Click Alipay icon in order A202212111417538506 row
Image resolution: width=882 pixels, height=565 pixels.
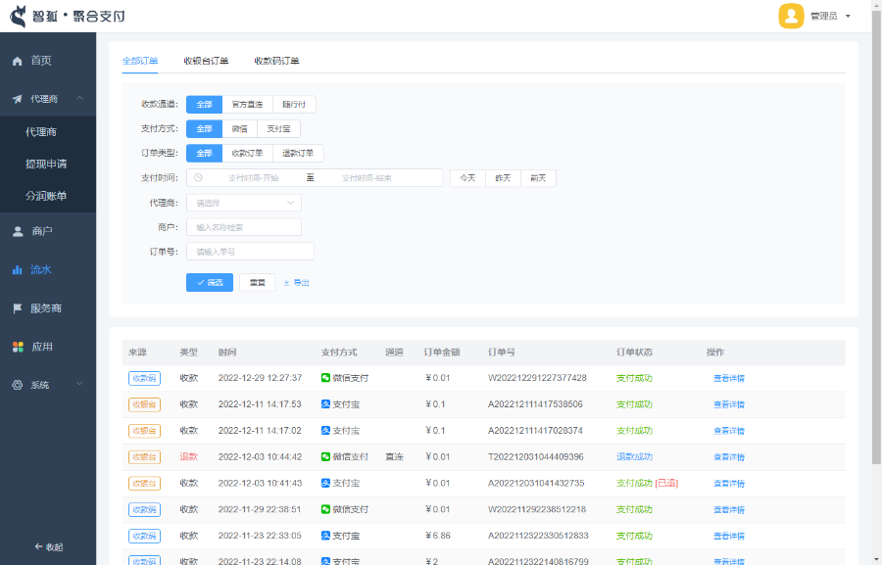[325, 404]
